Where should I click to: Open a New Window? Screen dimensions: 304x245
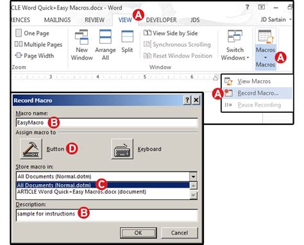(81, 45)
